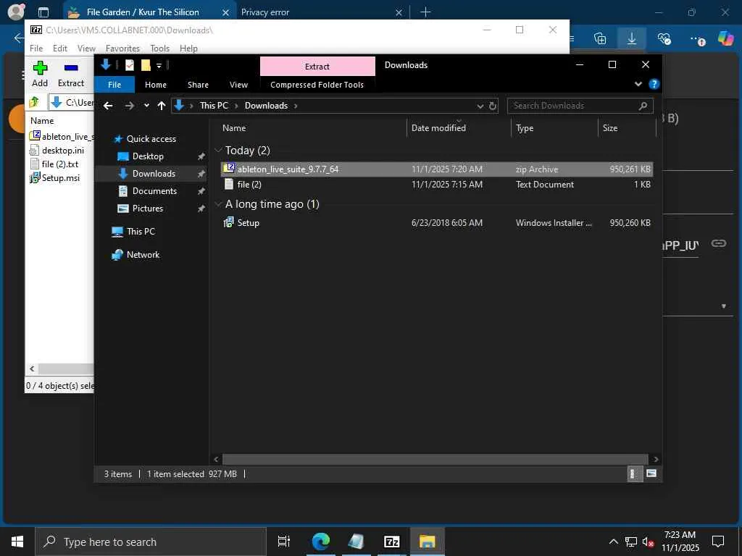Click the Explorer Up one level arrow
The image size is (742, 556).
pyautogui.click(x=162, y=106)
